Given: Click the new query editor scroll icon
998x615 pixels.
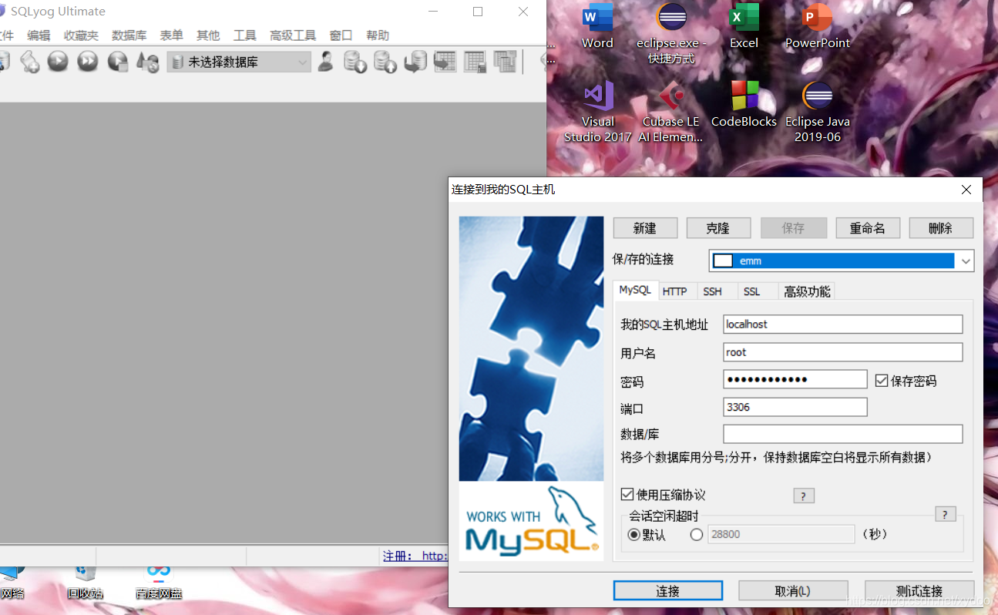Looking at the screenshot, I should (29, 62).
